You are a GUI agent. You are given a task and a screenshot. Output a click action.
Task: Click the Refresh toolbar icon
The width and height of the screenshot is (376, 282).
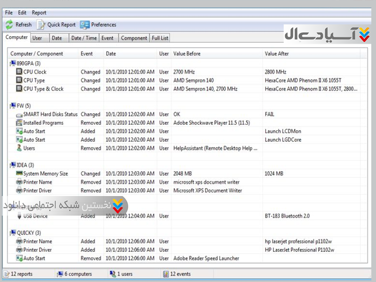click(x=9, y=25)
